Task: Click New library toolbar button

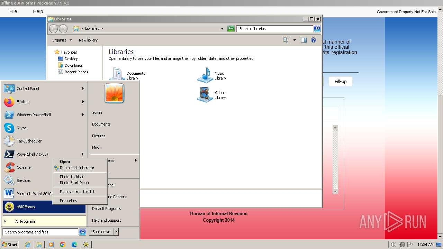Action: coord(88,40)
